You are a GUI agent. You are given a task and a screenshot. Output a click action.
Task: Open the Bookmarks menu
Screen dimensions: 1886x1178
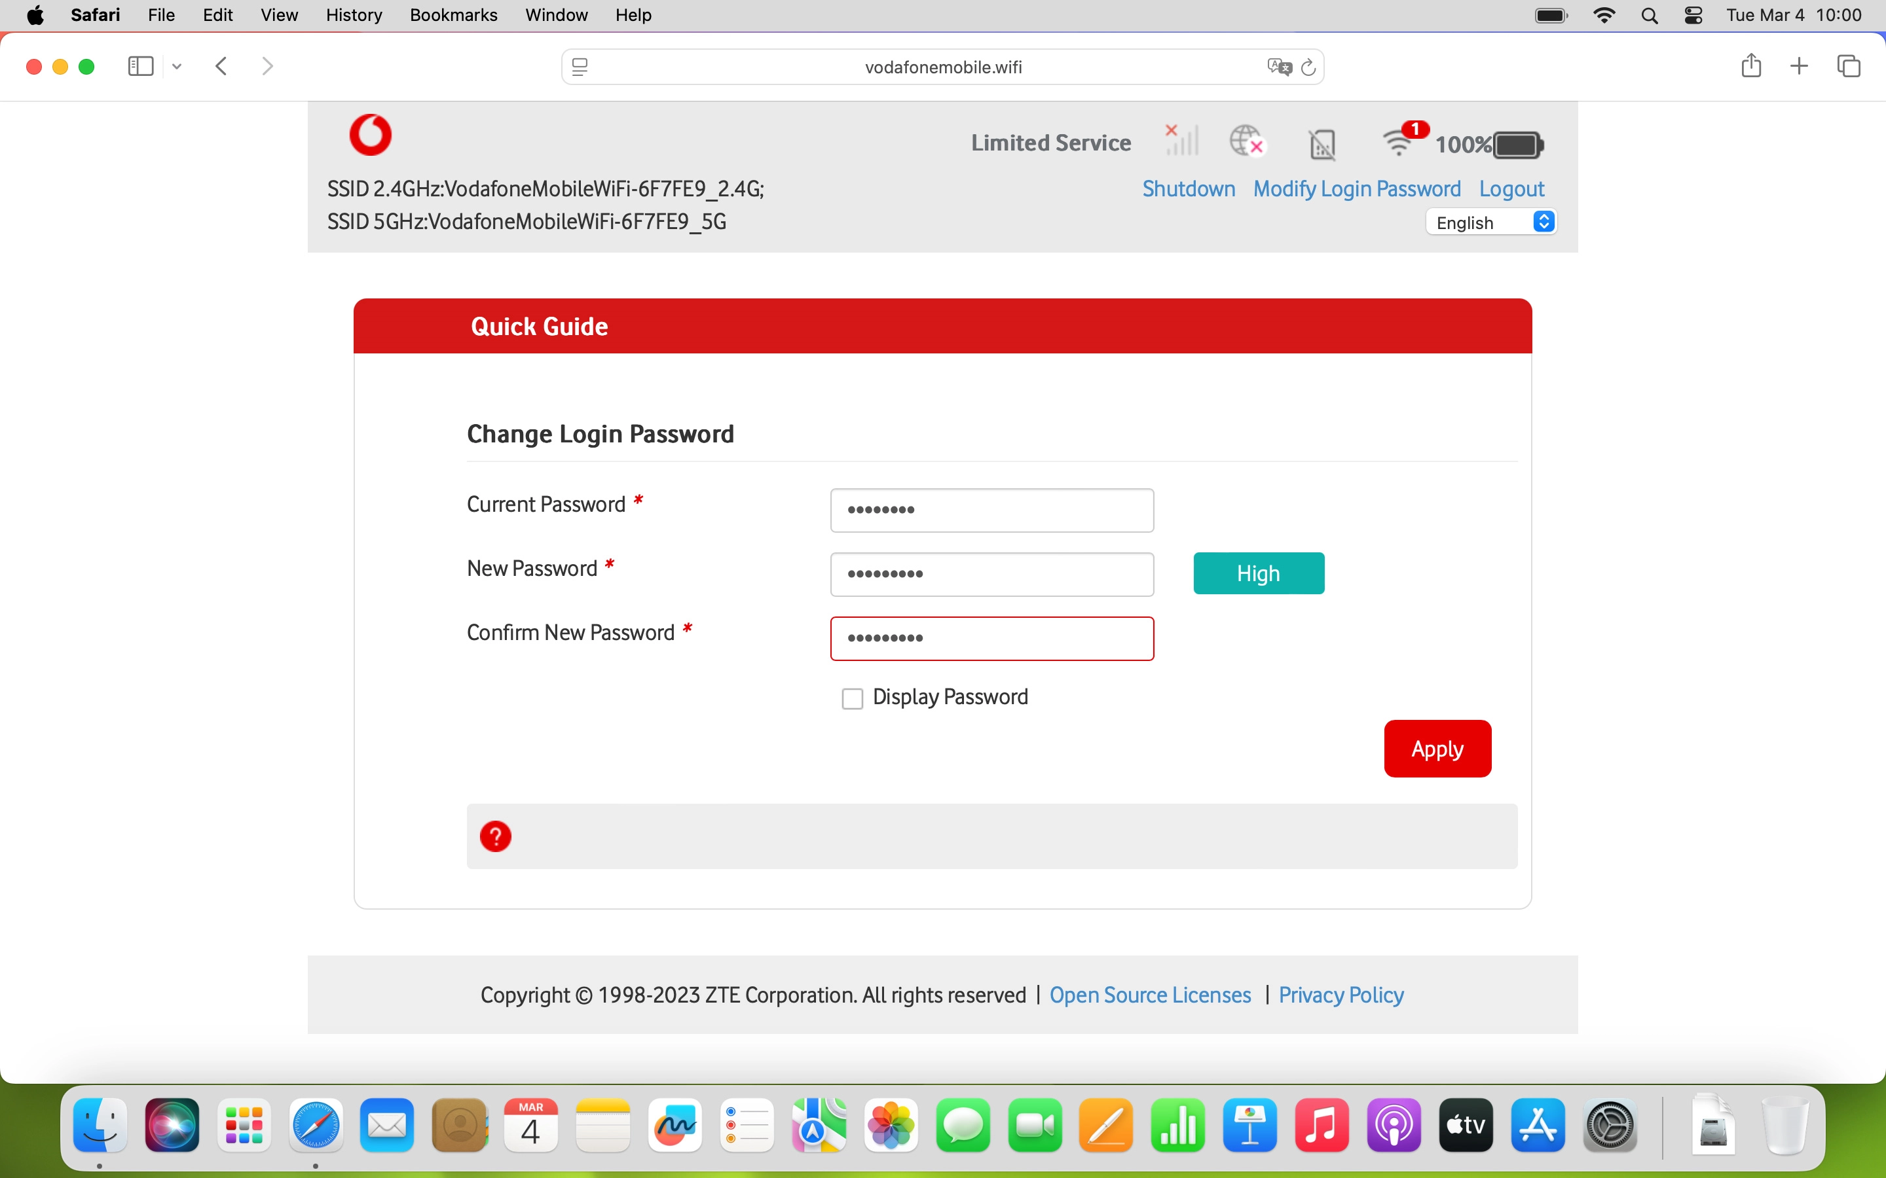tap(453, 16)
